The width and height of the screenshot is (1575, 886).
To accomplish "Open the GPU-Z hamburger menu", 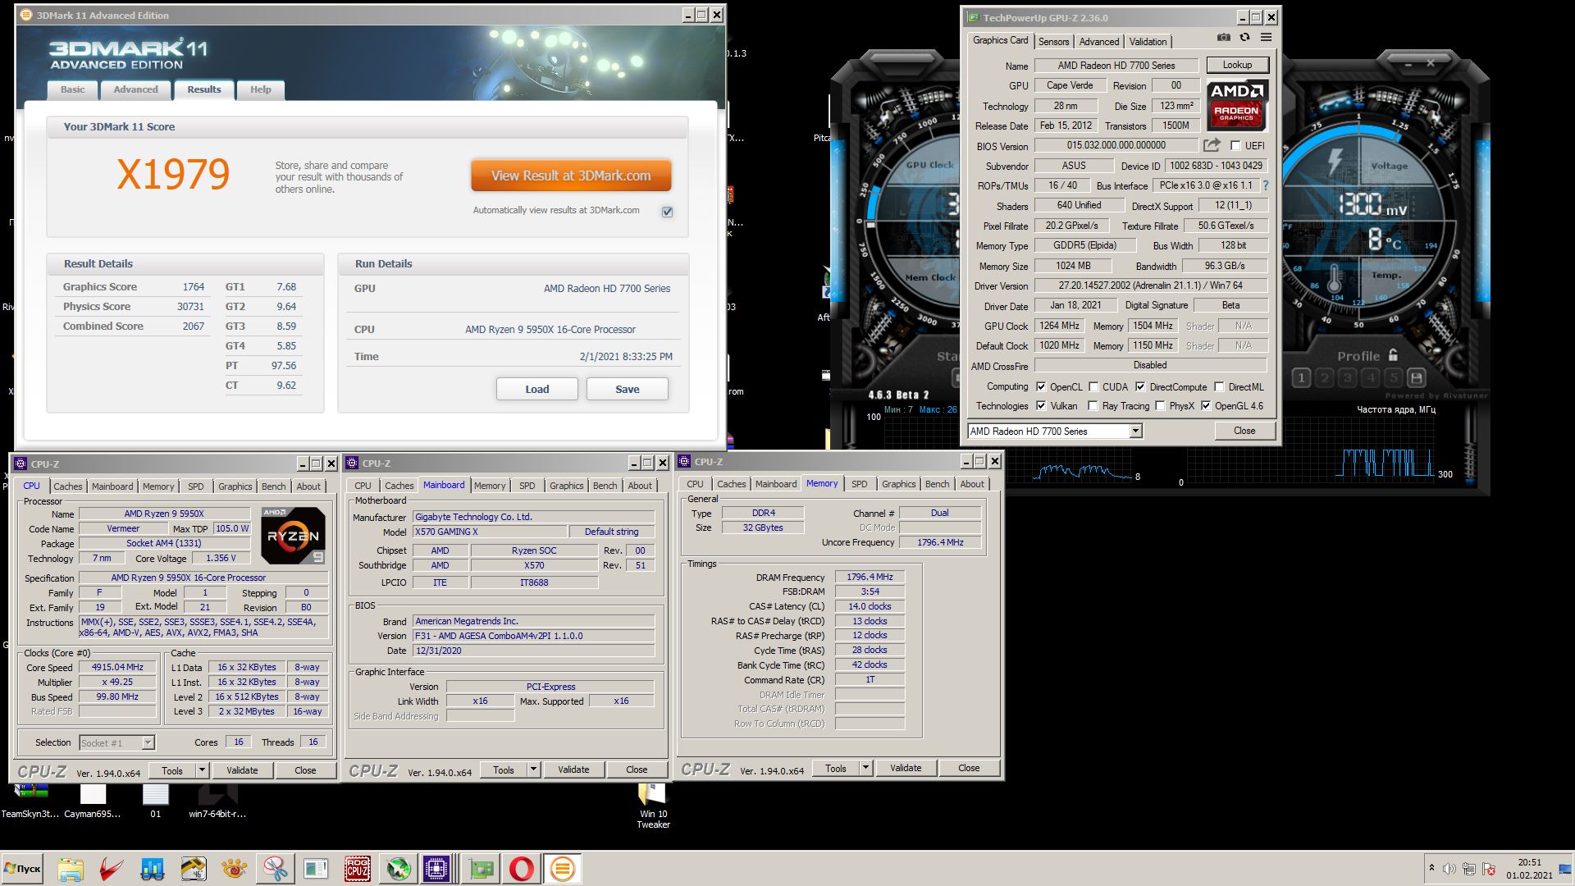I will click(1266, 38).
